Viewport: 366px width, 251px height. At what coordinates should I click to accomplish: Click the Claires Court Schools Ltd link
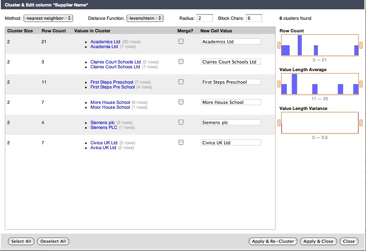point(116,62)
